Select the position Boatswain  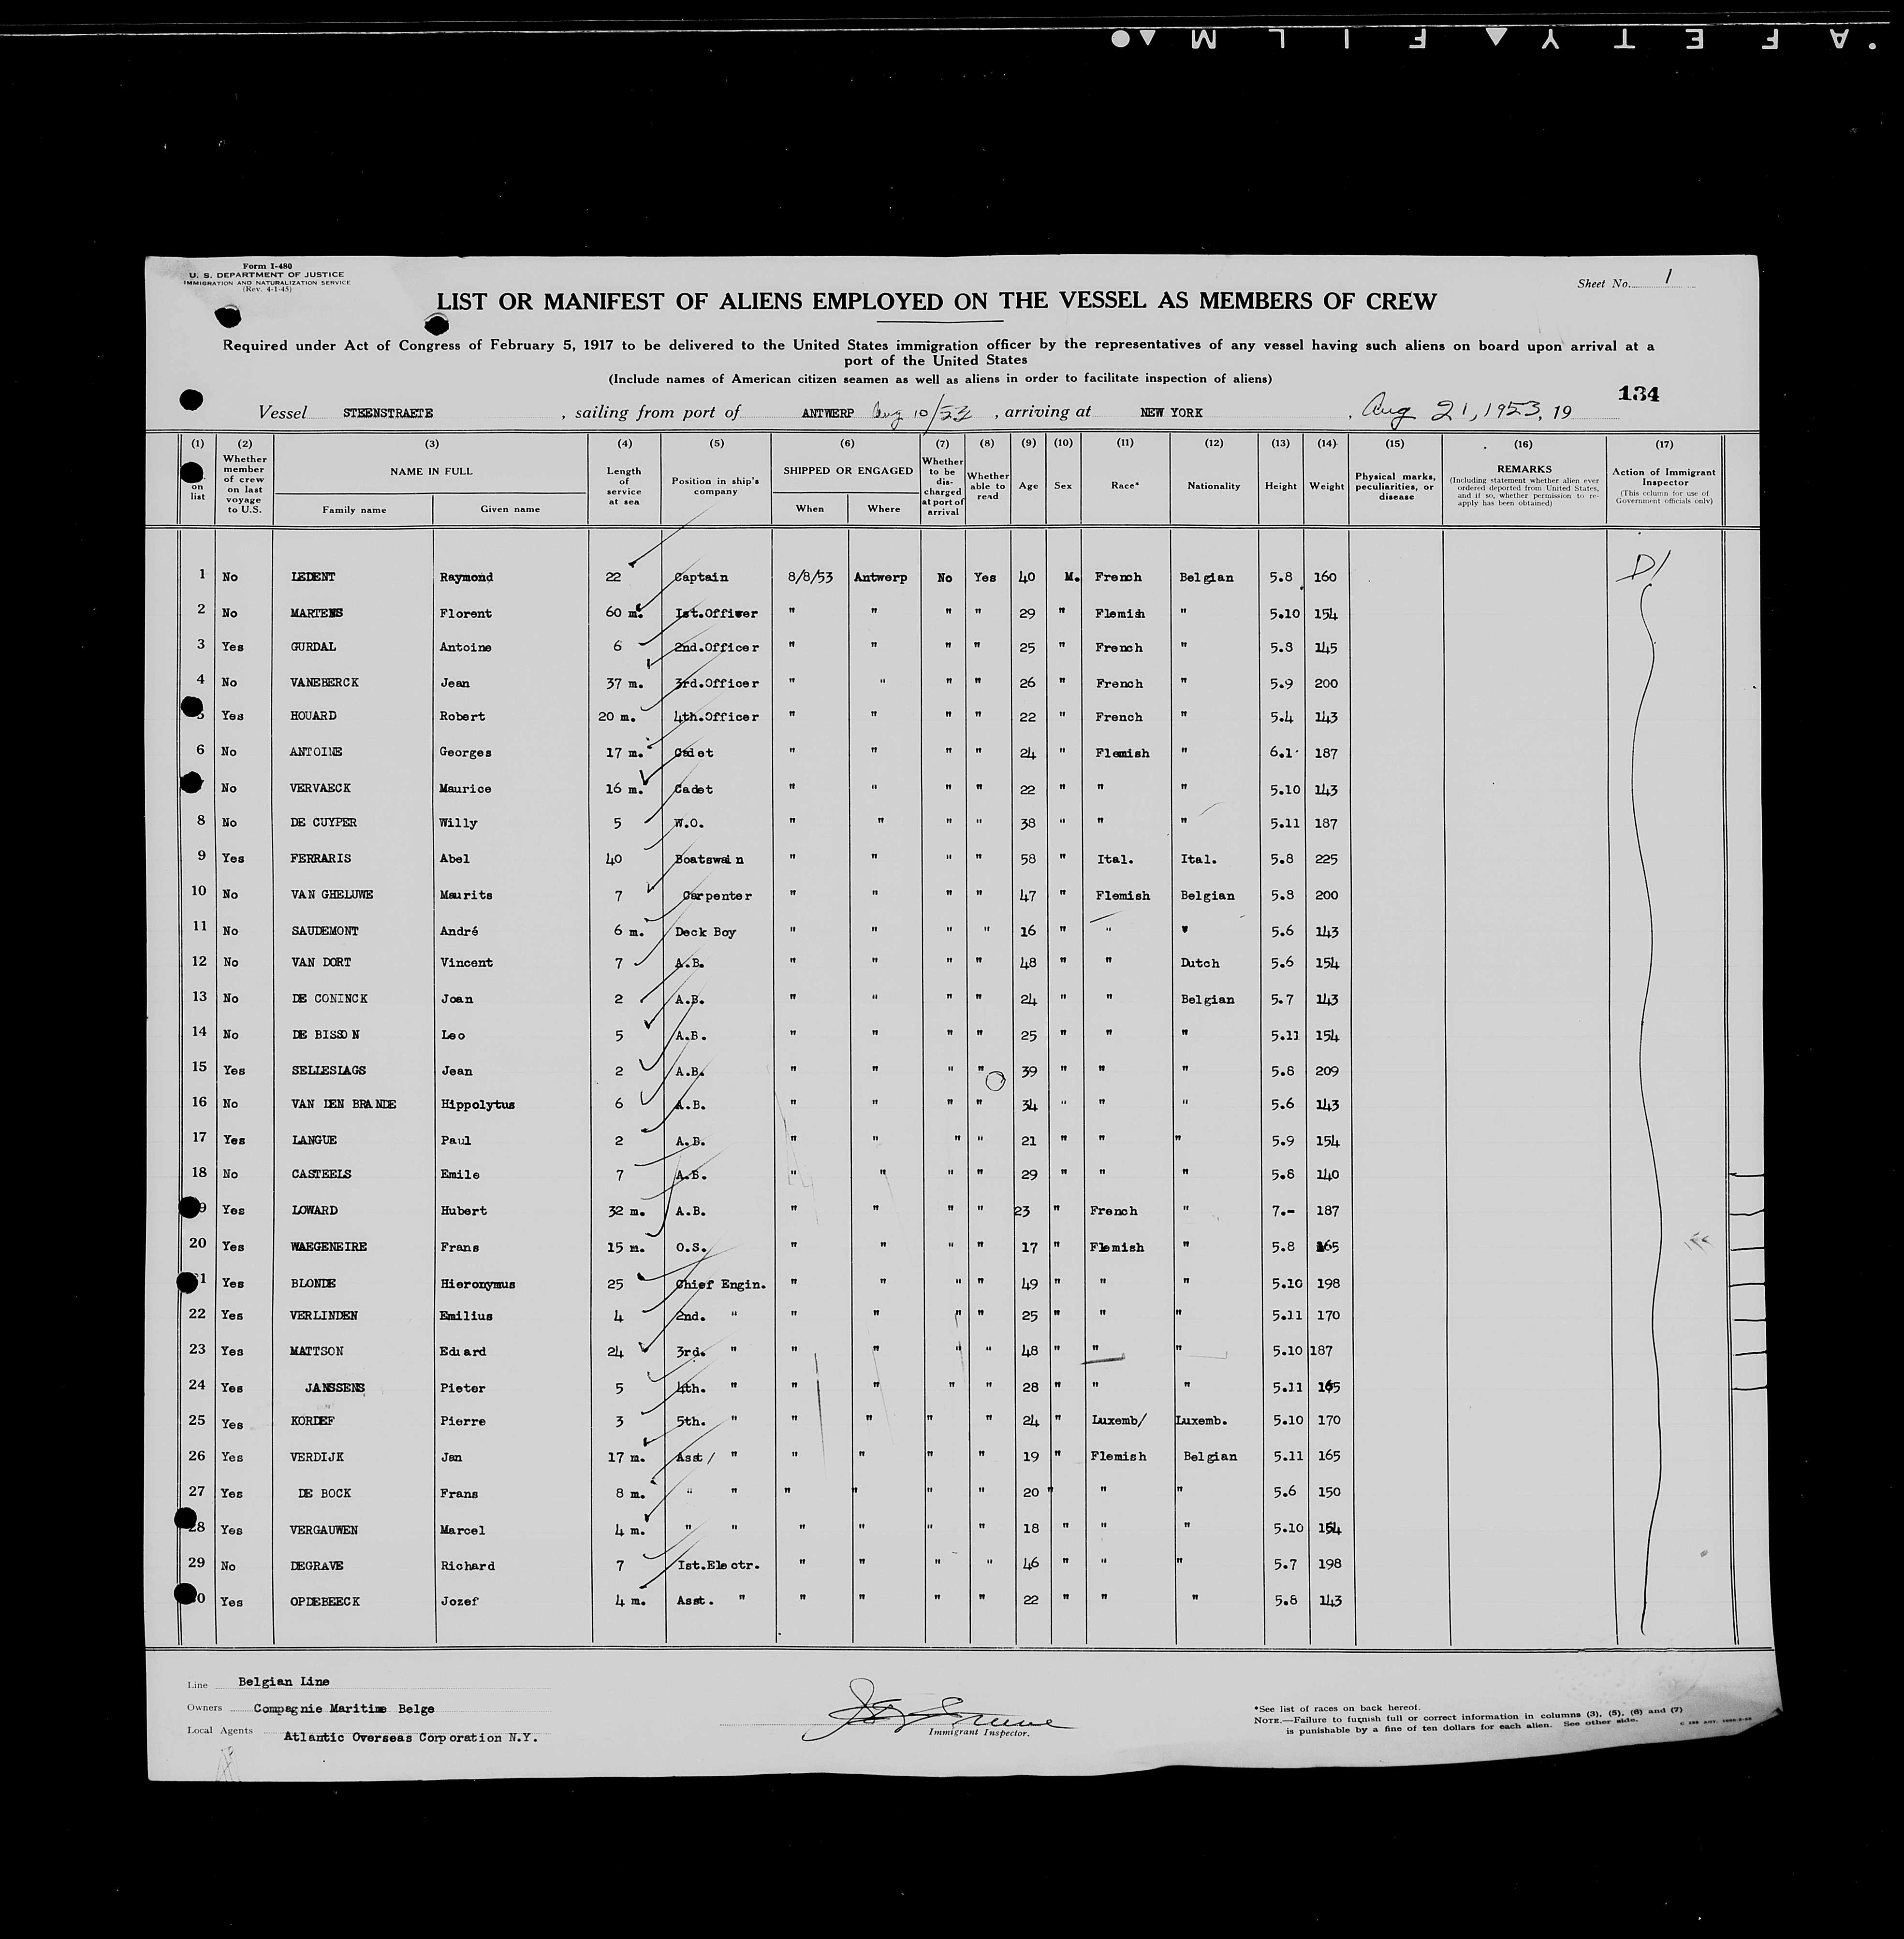pyautogui.click(x=709, y=860)
